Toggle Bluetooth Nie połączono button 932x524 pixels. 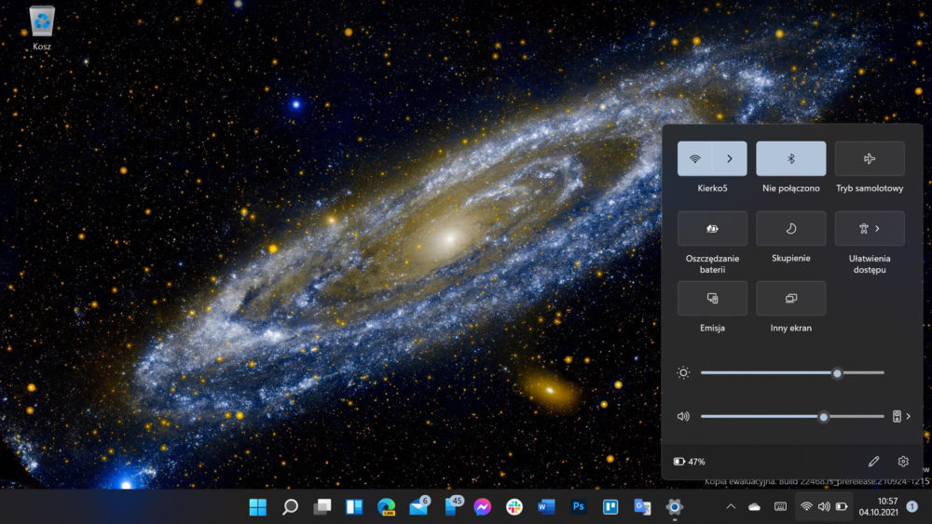click(x=790, y=158)
